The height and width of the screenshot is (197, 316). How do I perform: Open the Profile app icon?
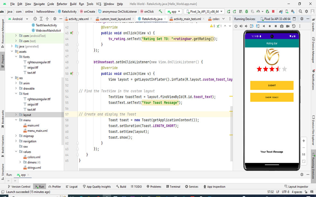(258, 12)
